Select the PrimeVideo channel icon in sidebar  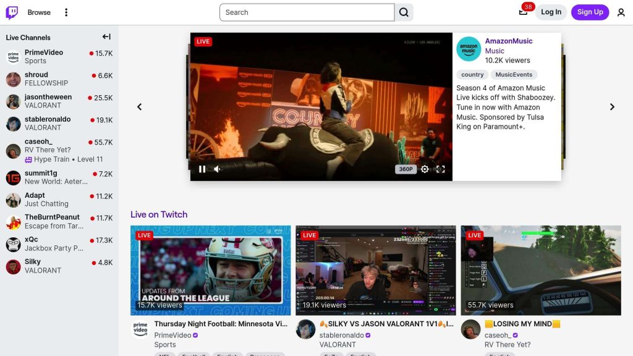coord(14,56)
